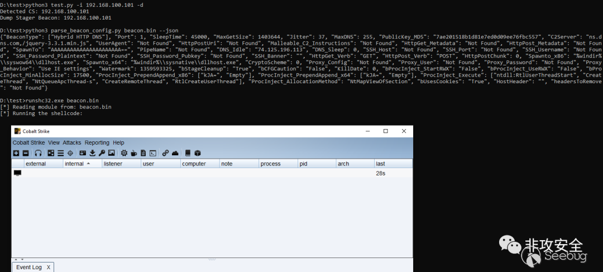Sort sessions by pid column
Viewport: 603px width, 272px height.
tap(317, 164)
